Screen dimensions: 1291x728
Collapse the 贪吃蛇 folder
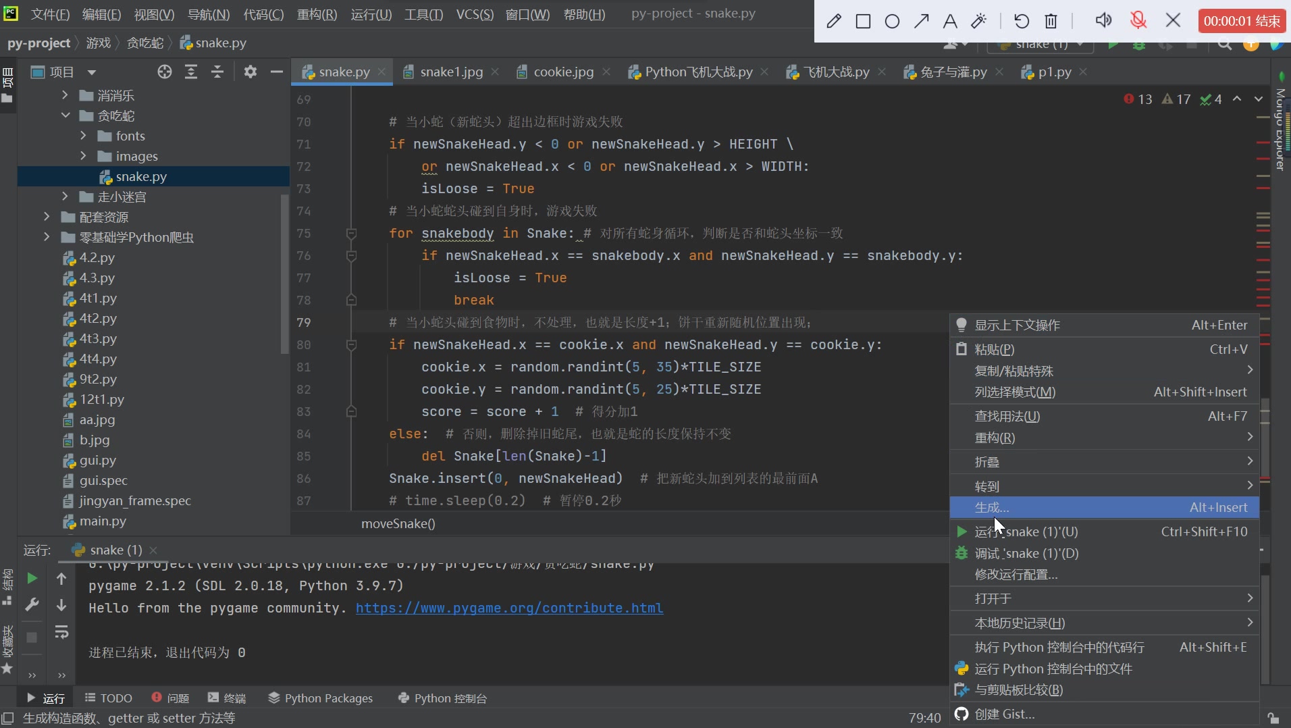65,115
